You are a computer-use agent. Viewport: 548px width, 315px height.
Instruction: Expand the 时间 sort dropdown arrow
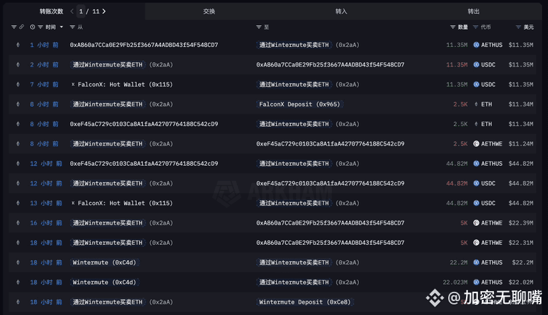tap(61, 27)
